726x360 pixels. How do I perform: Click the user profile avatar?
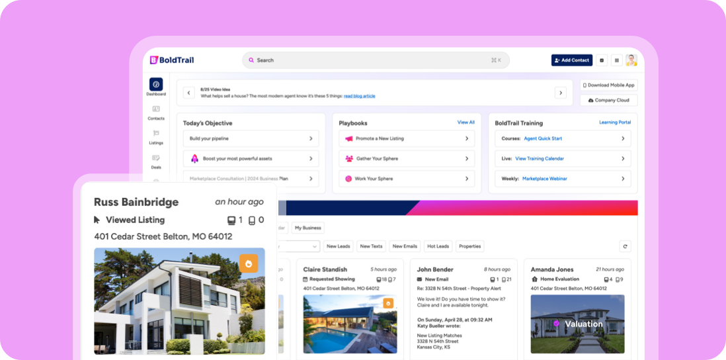(631, 60)
